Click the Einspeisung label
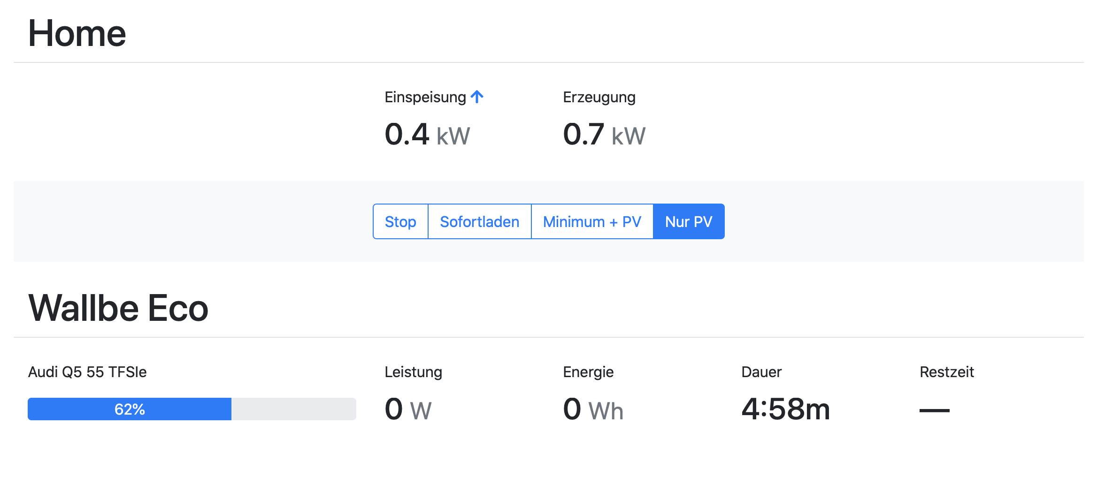The width and height of the screenshot is (1105, 485). (x=425, y=97)
